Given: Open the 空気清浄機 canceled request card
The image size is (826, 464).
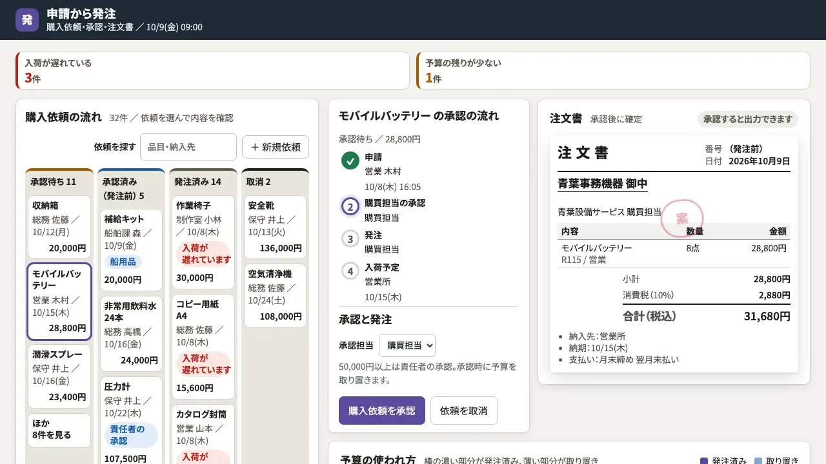Looking at the screenshot, I should (x=275, y=295).
